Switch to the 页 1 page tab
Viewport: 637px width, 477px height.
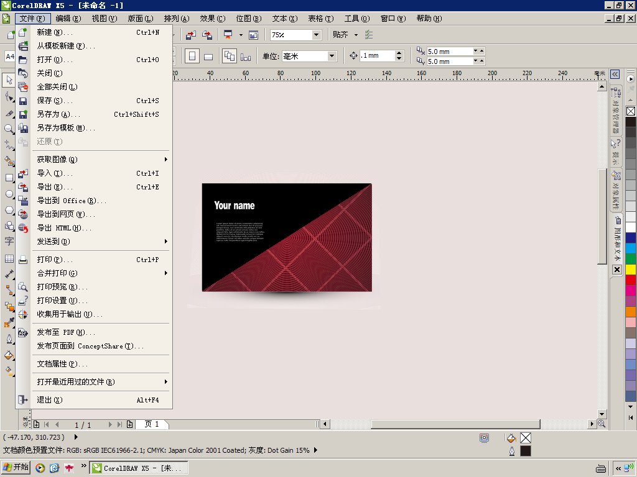tap(152, 424)
